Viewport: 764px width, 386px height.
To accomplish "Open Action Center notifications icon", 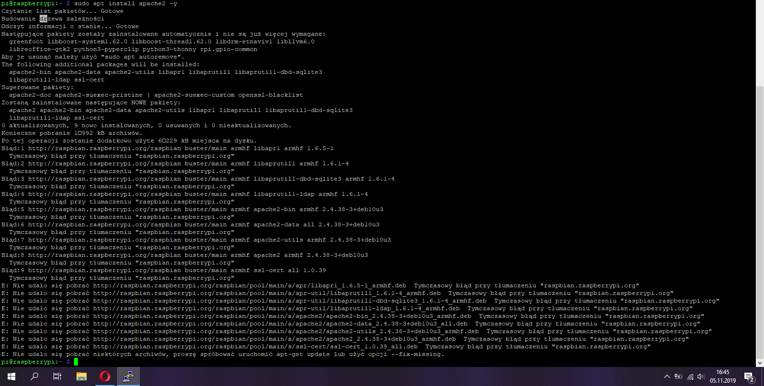I will click(749, 376).
